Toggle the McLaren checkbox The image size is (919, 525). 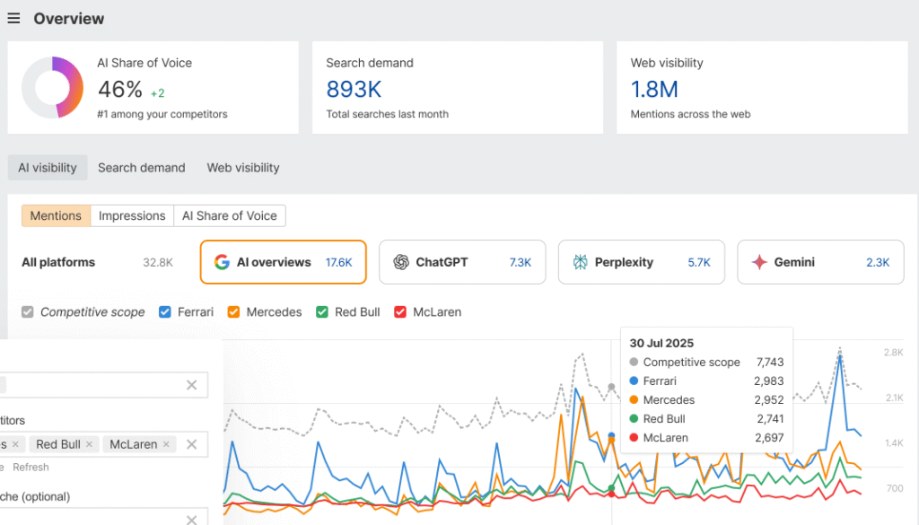[400, 312]
